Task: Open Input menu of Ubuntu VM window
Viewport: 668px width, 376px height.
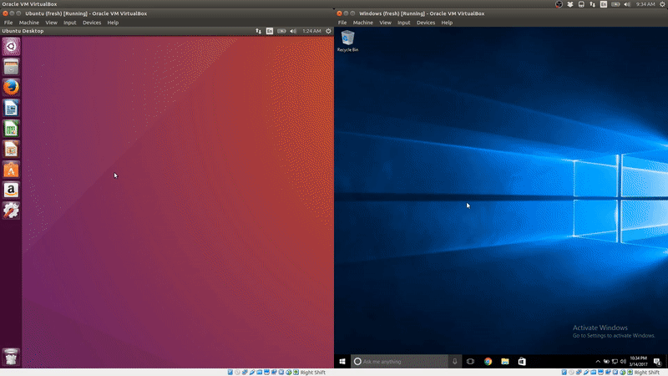Action: [70, 23]
